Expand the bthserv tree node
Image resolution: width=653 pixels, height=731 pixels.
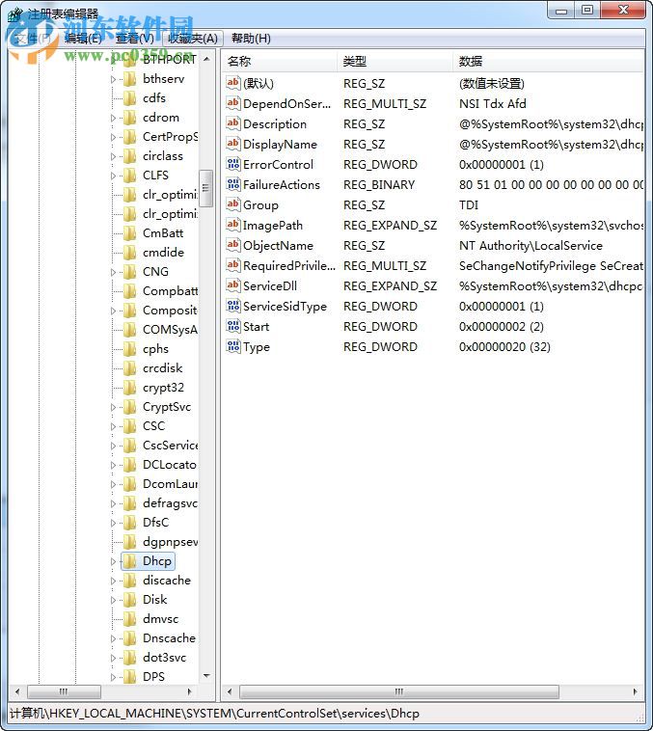(x=114, y=79)
